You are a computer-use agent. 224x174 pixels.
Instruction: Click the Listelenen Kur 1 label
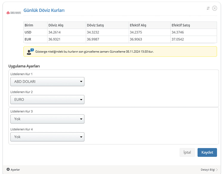(22, 74)
